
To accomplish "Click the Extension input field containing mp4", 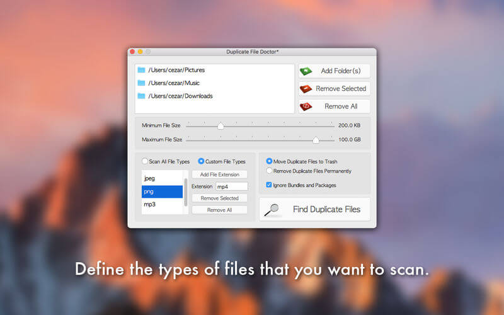I will pyautogui.click(x=232, y=186).
